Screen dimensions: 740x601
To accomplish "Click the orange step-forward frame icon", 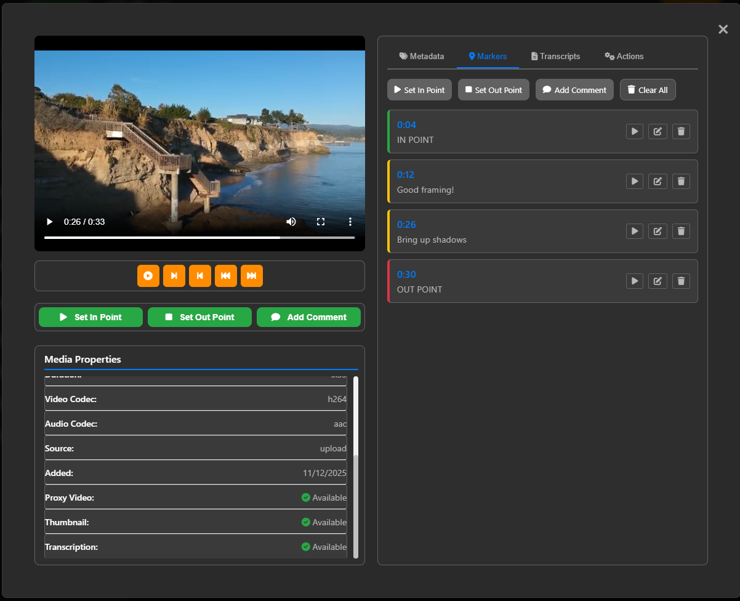I will [x=174, y=276].
